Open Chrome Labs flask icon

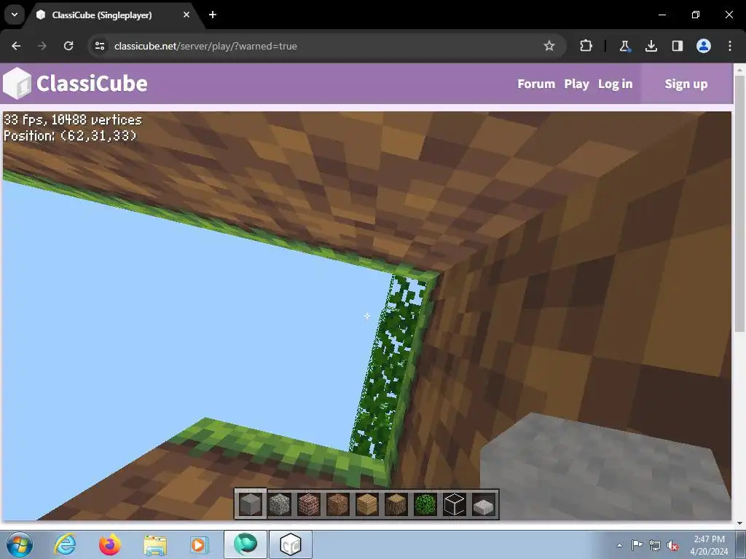click(624, 46)
